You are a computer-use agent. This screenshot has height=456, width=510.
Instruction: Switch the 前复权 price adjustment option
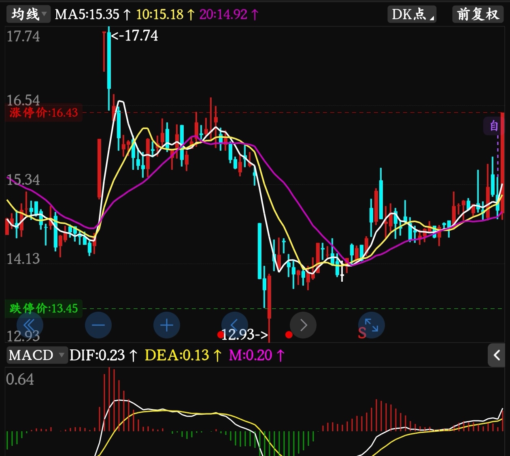(478, 15)
